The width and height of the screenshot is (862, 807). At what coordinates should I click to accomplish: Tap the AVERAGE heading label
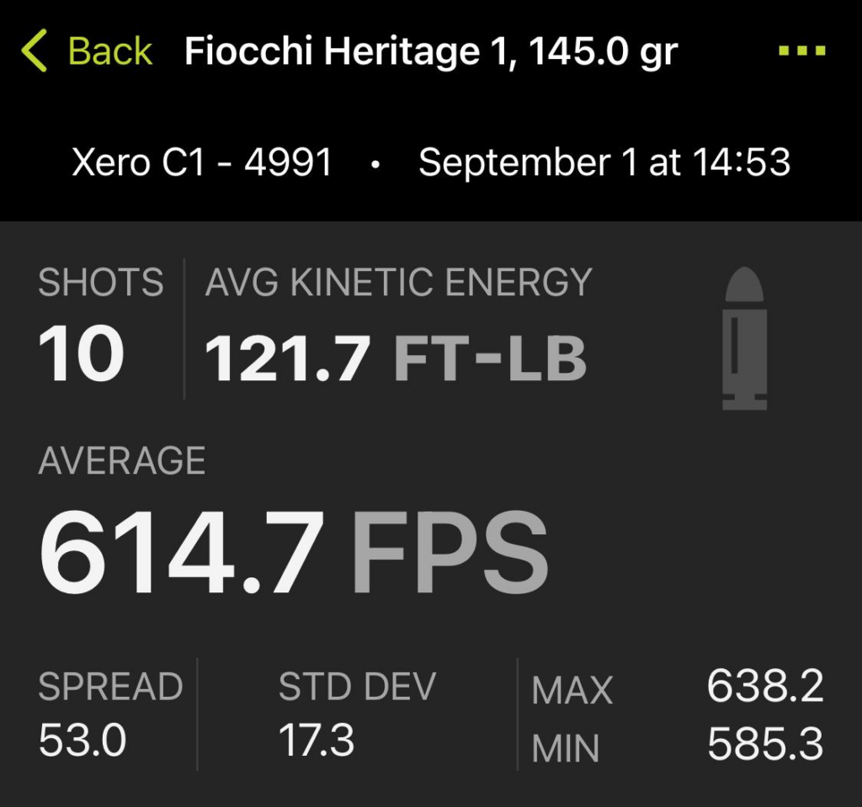pyautogui.click(x=122, y=460)
